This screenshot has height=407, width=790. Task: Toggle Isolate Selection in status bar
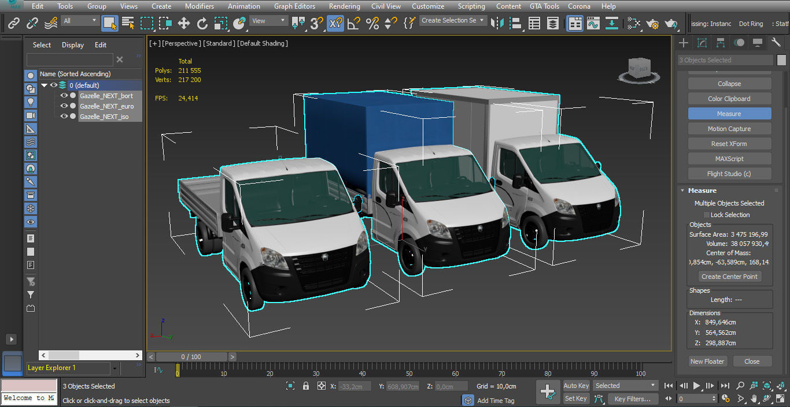[x=291, y=386]
